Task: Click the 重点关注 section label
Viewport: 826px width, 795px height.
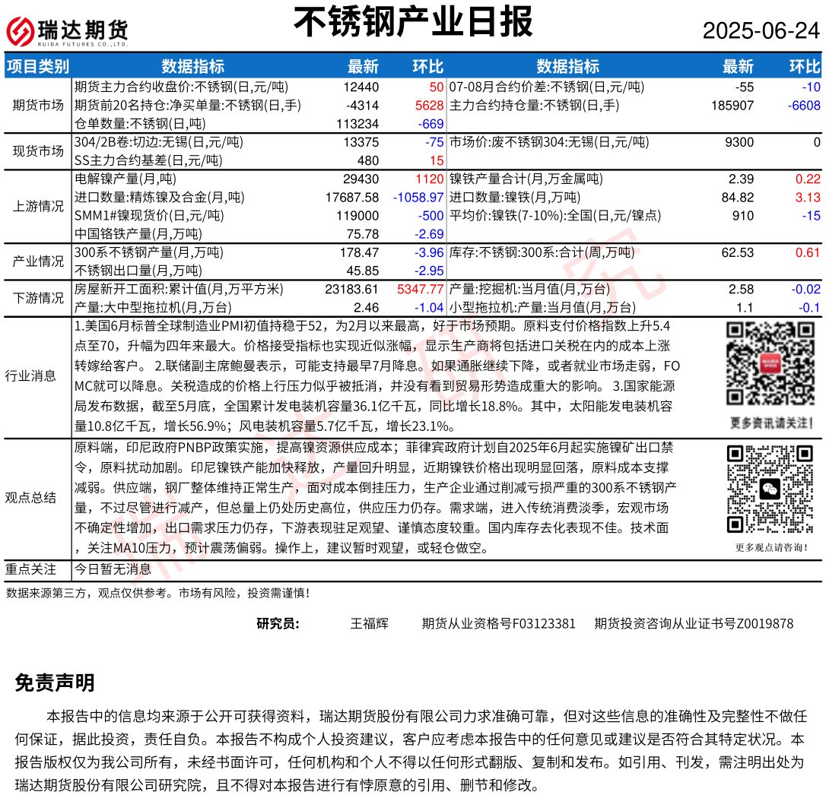Action: pos(30,569)
